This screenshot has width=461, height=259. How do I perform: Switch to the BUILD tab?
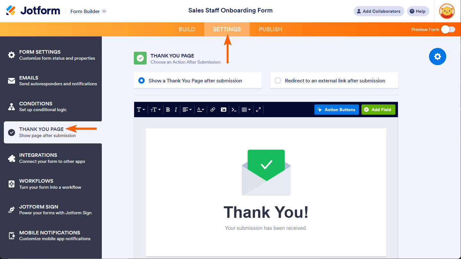pos(187,29)
